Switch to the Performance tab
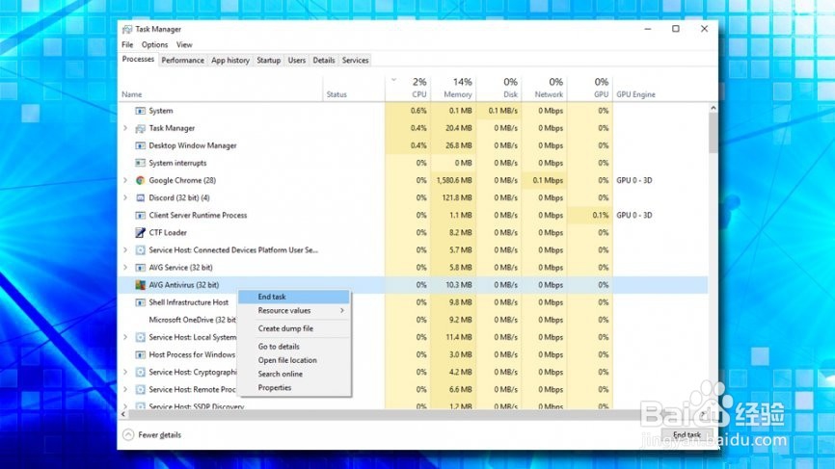This screenshot has width=835, height=469. click(x=182, y=60)
